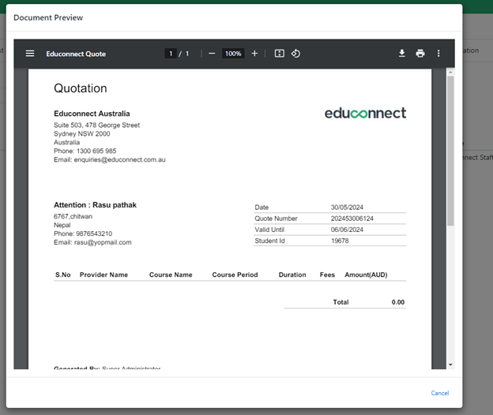Image resolution: width=493 pixels, height=415 pixels.
Task: Click the zoom in plus icon
Action: pos(254,54)
